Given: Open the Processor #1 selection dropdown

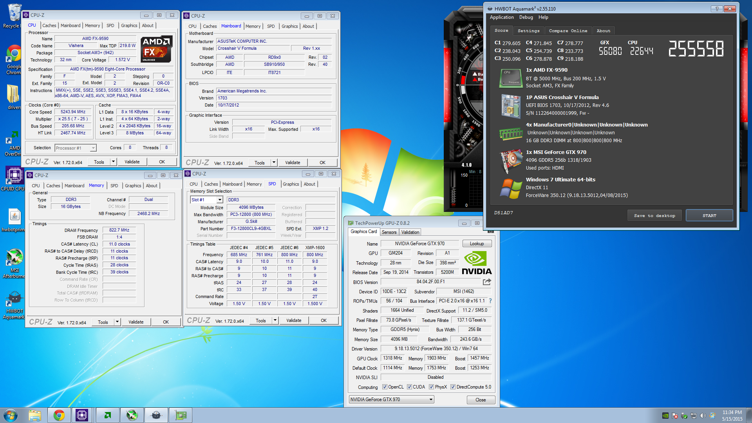Looking at the screenshot, I should [76, 148].
